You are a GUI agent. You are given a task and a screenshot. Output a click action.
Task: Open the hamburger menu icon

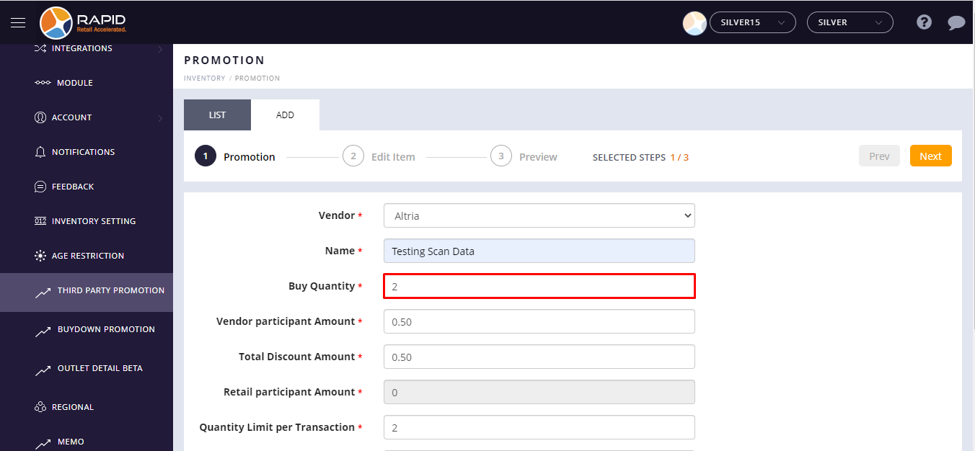pos(18,22)
